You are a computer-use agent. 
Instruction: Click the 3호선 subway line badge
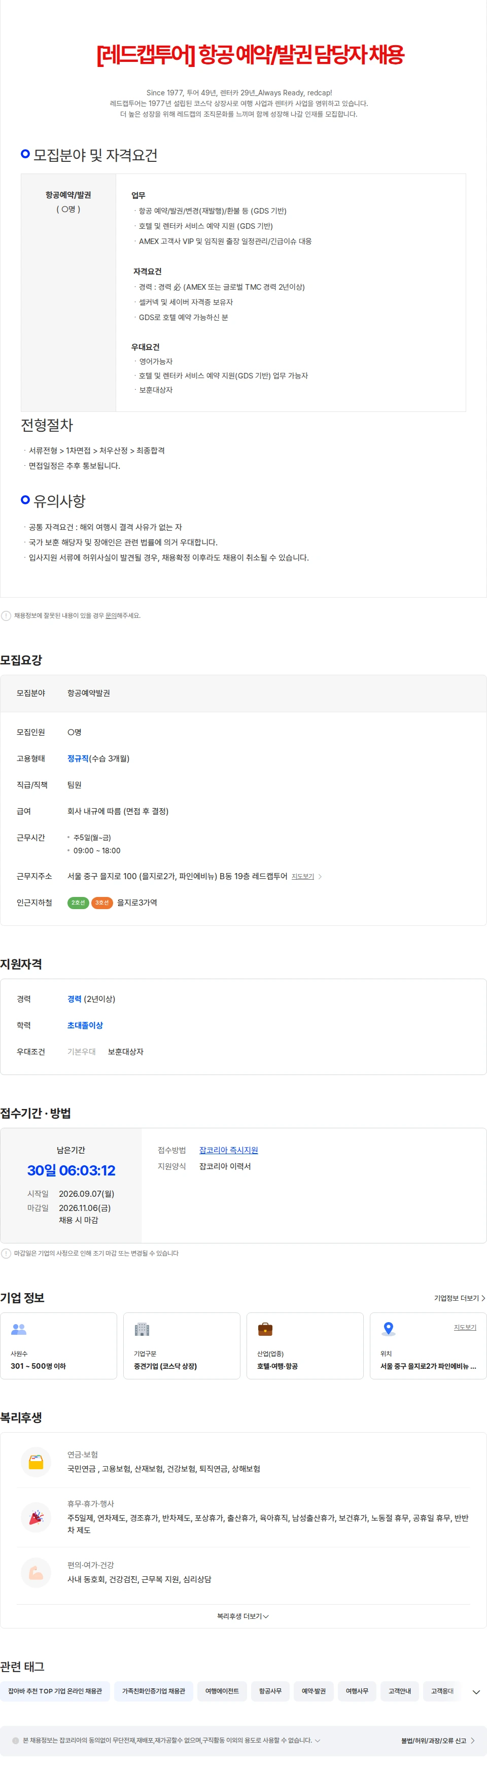click(101, 903)
